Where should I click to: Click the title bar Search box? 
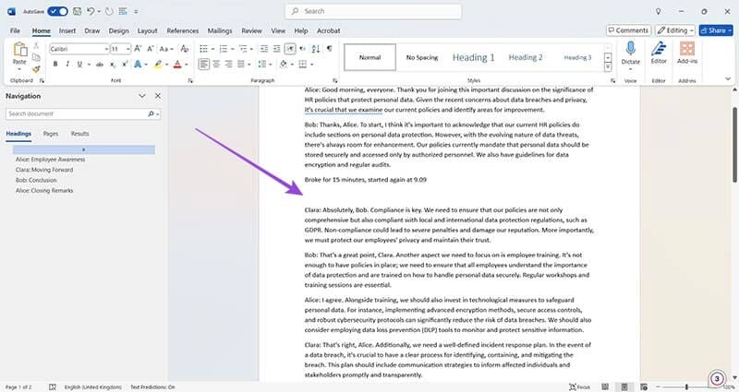[373, 11]
